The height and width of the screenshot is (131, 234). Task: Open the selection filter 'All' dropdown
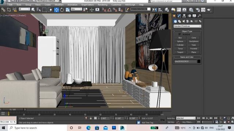click(x=24, y=9)
